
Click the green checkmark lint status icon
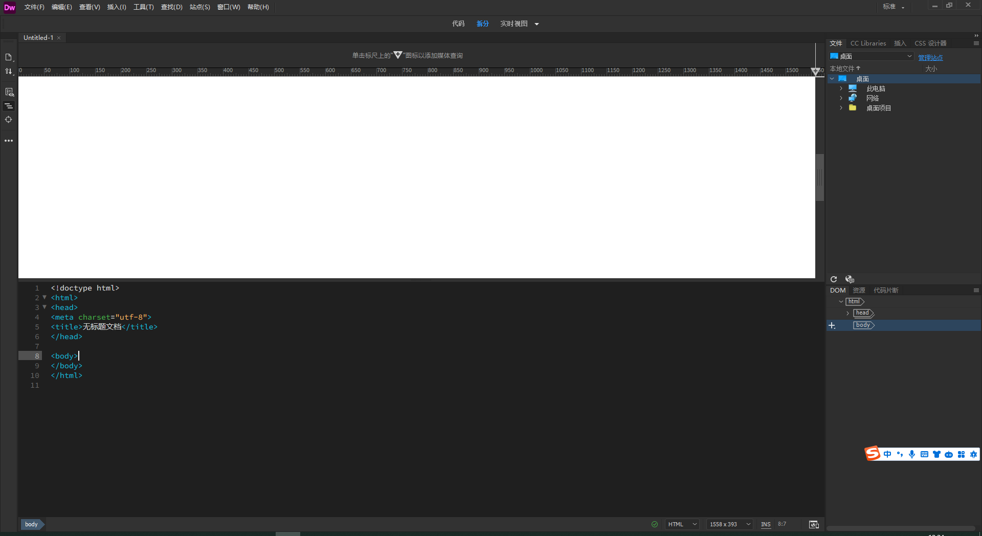(655, 524)
